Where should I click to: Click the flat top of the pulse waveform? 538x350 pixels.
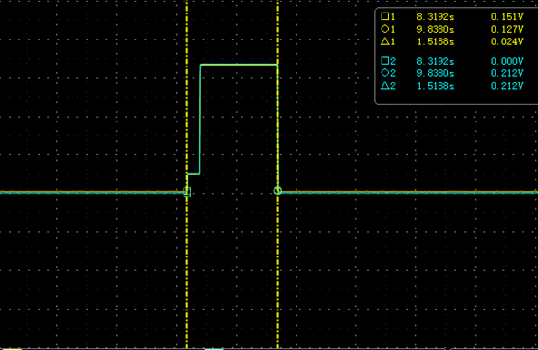click(x=239, y=64)
